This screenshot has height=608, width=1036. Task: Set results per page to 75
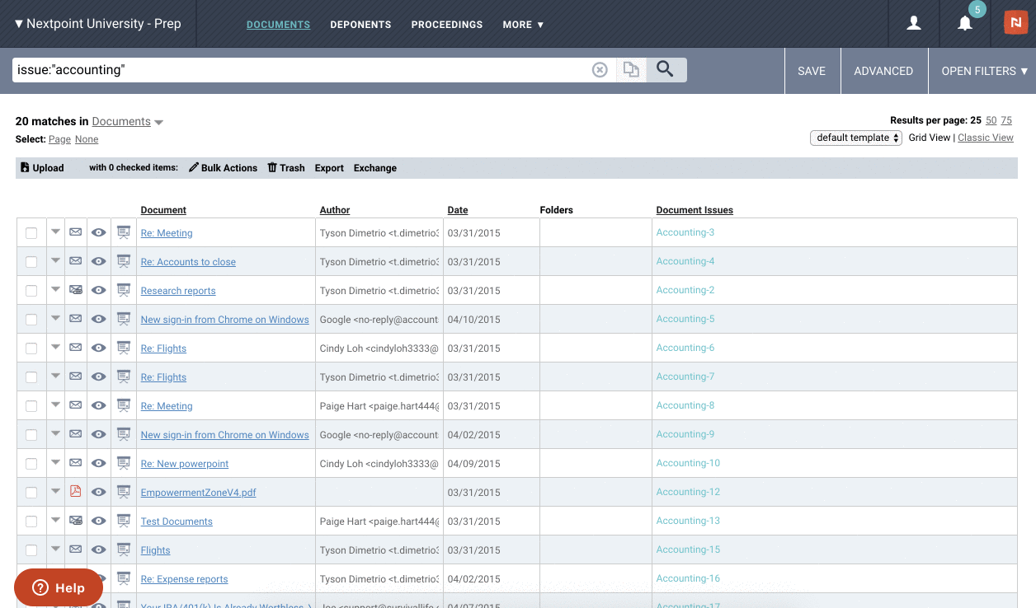1006,120
